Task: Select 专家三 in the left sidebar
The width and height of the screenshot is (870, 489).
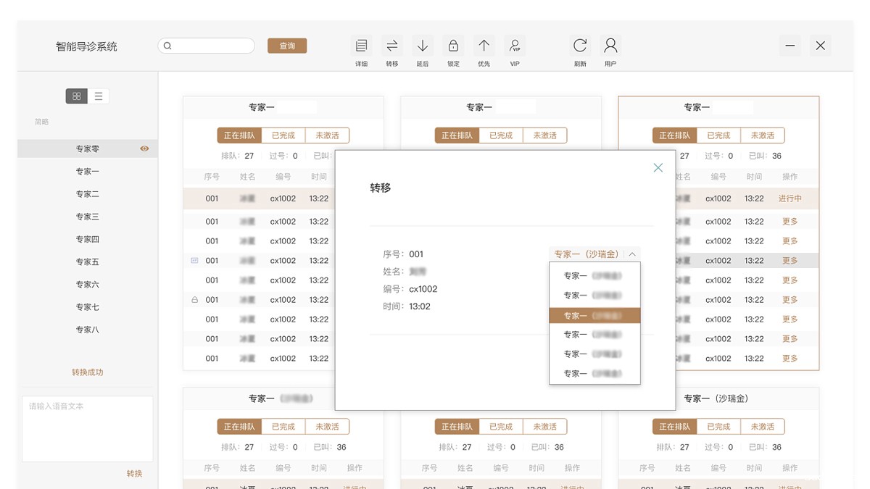Action: tap(87, 217)
